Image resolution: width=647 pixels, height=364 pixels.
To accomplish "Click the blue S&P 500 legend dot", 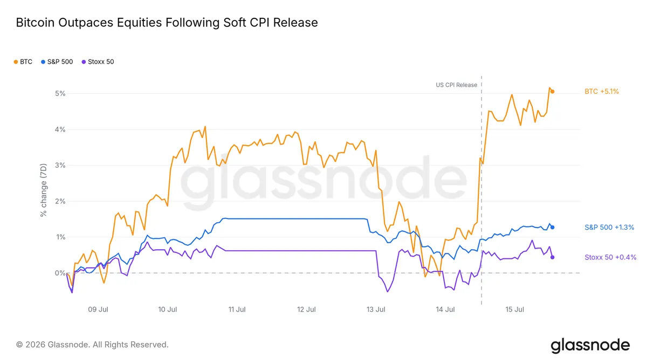I will tap(43, 62).
